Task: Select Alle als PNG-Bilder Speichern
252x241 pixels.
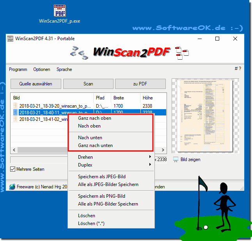Action: (x=111, y=204)
